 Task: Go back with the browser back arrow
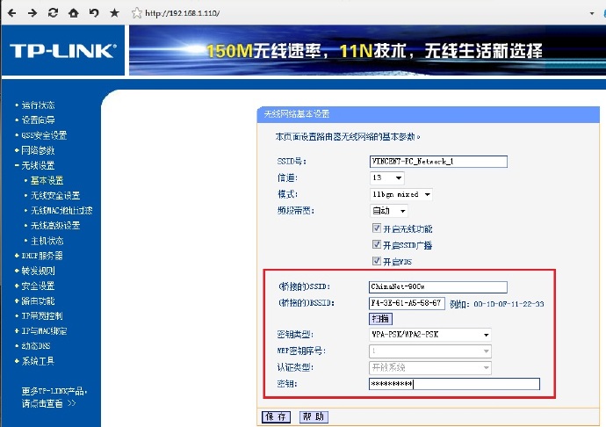pos(12,13)
